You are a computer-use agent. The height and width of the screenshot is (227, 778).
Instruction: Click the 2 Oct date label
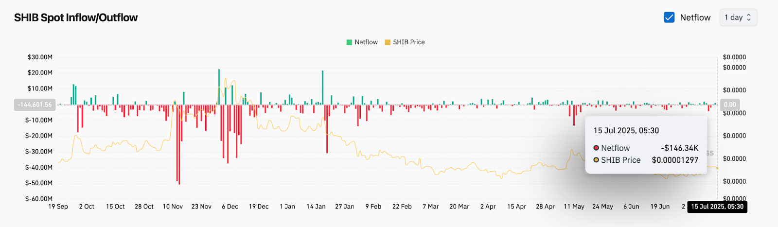[87, 207]
